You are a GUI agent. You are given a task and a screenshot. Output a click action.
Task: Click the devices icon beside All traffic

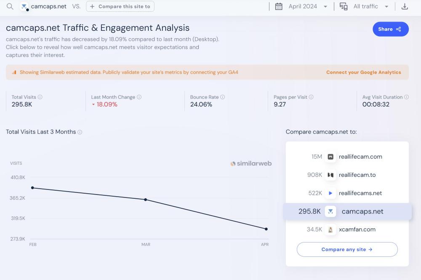pos(344,7)
